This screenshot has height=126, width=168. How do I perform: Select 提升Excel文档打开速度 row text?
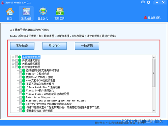pyautogui.click(x=40, y=77)
